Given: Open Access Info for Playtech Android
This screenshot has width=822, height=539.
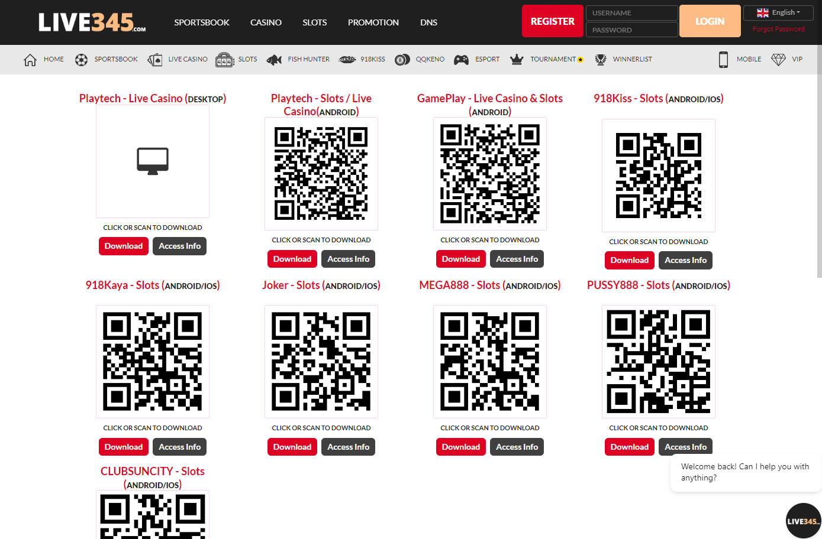Looking at the screenshot, I should coord(349,259).
